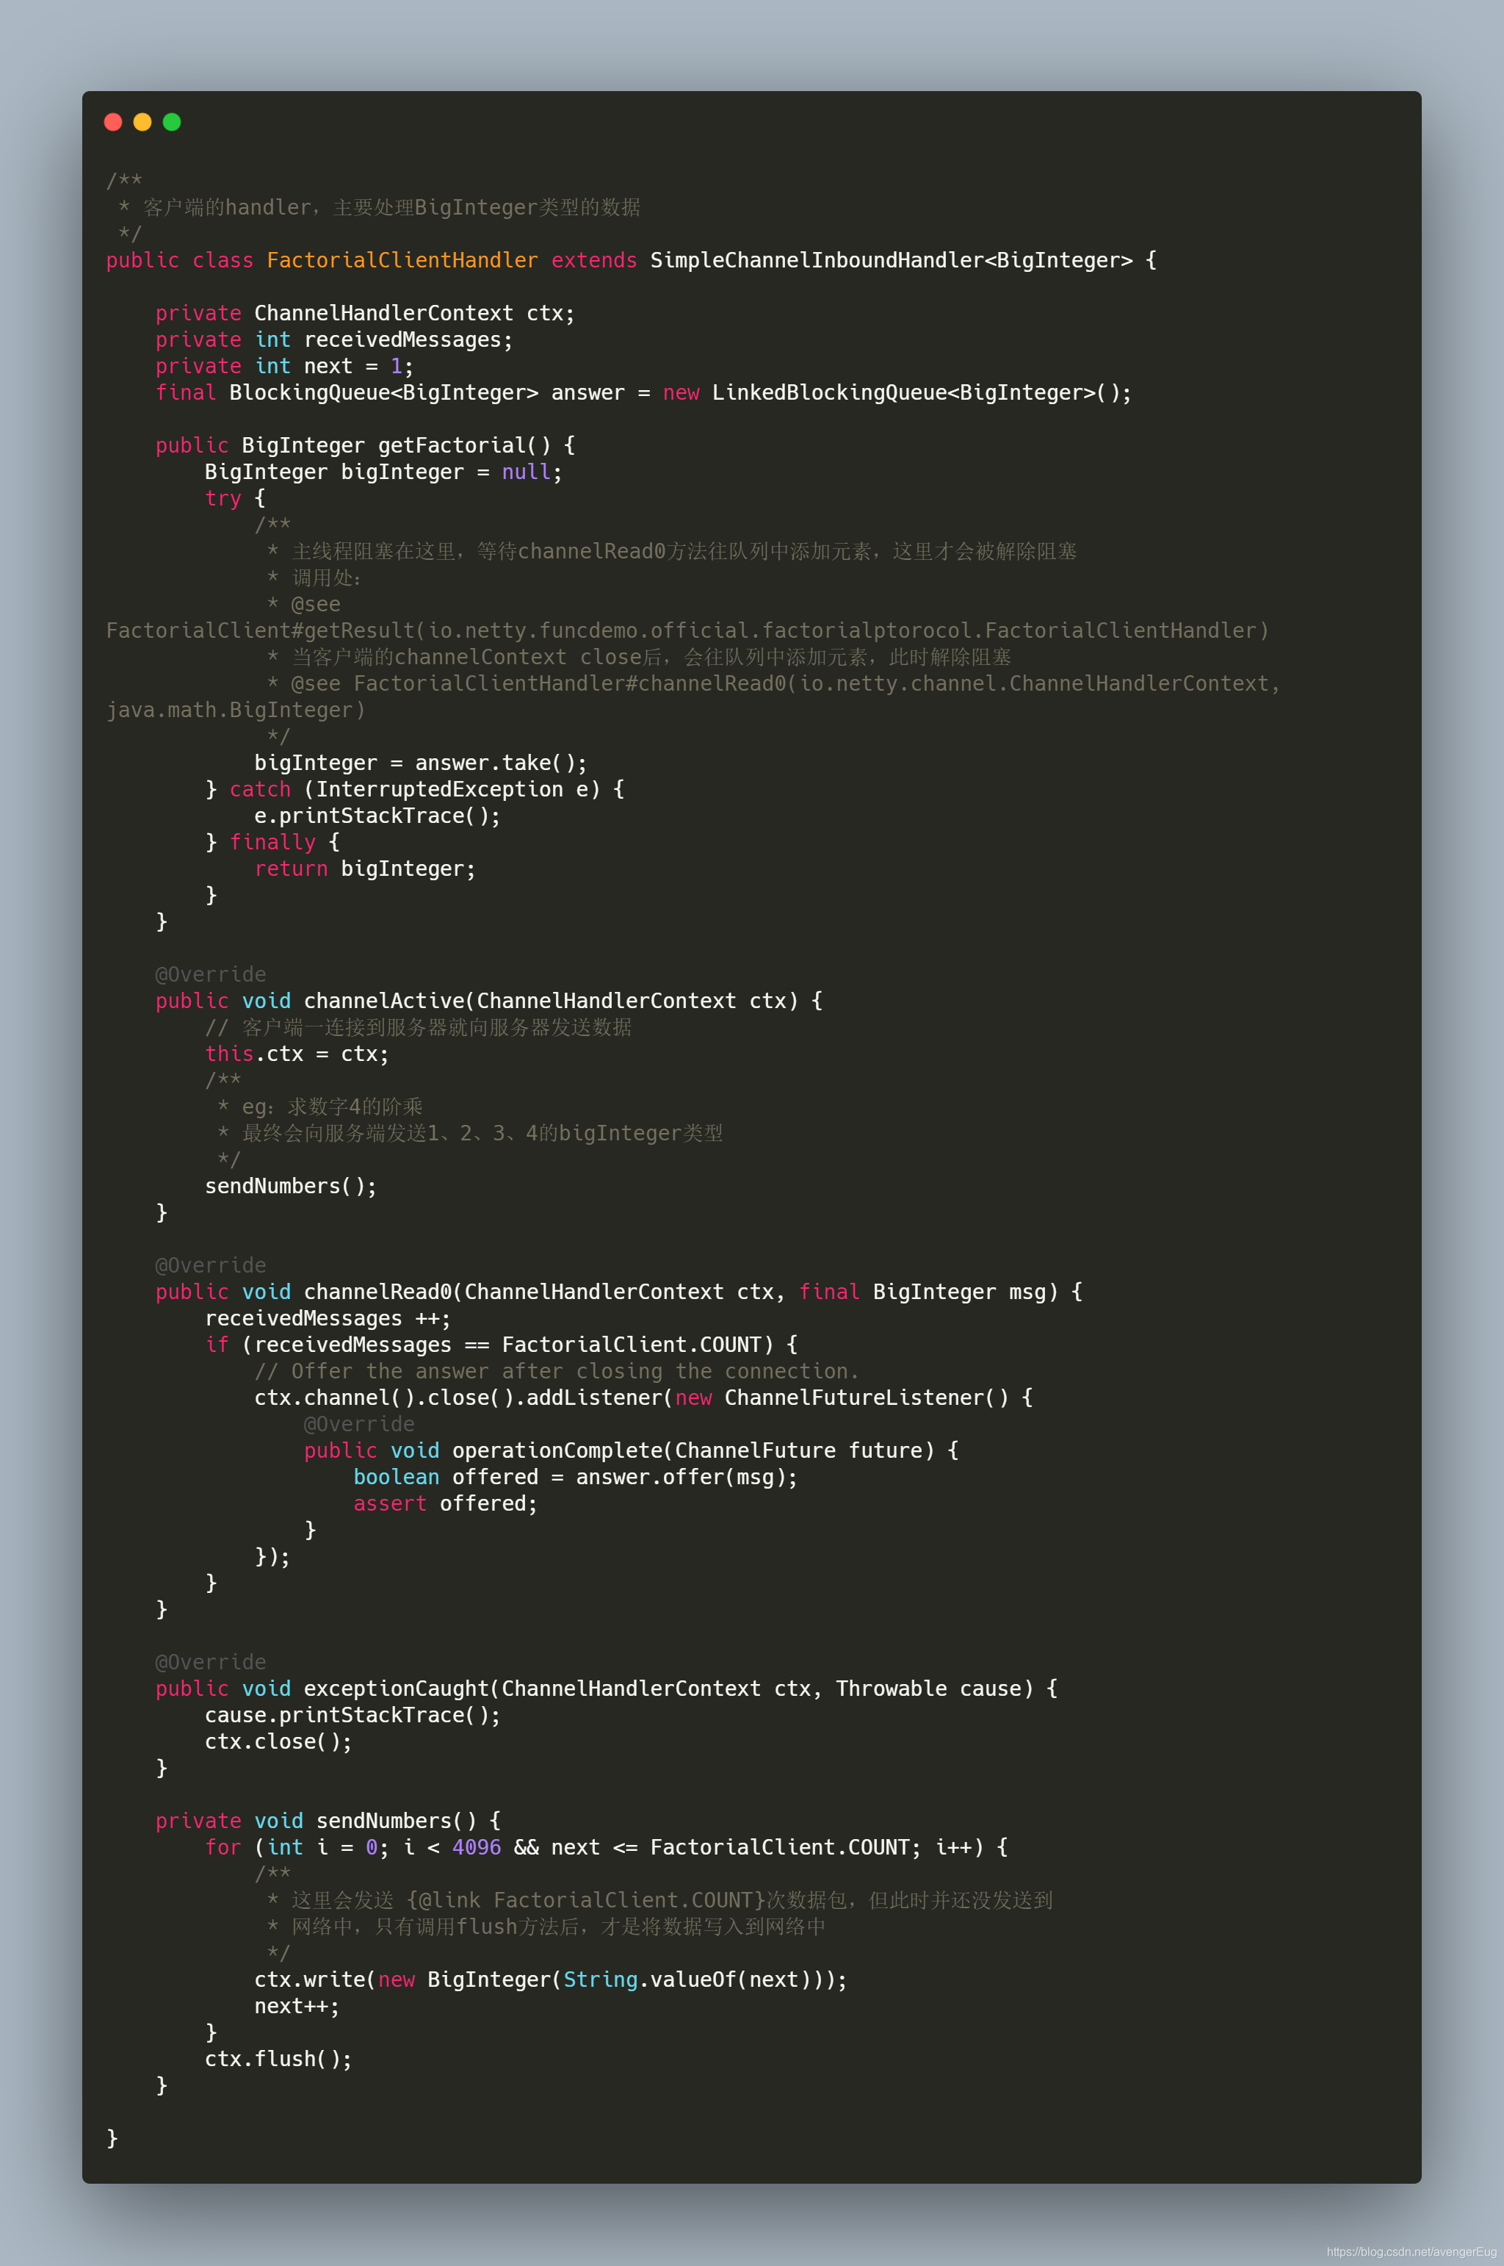Click the 'finally {' keyword line

click(x=272, y=842)
